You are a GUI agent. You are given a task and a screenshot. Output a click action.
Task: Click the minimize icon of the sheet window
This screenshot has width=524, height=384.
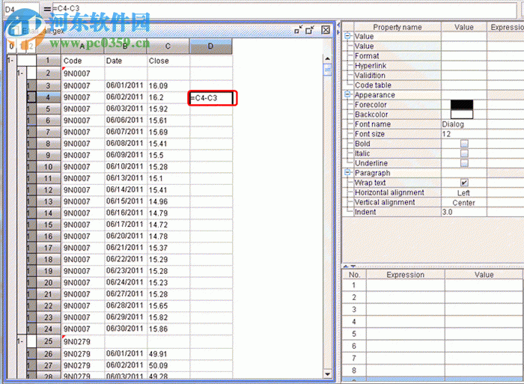point(299,30)
